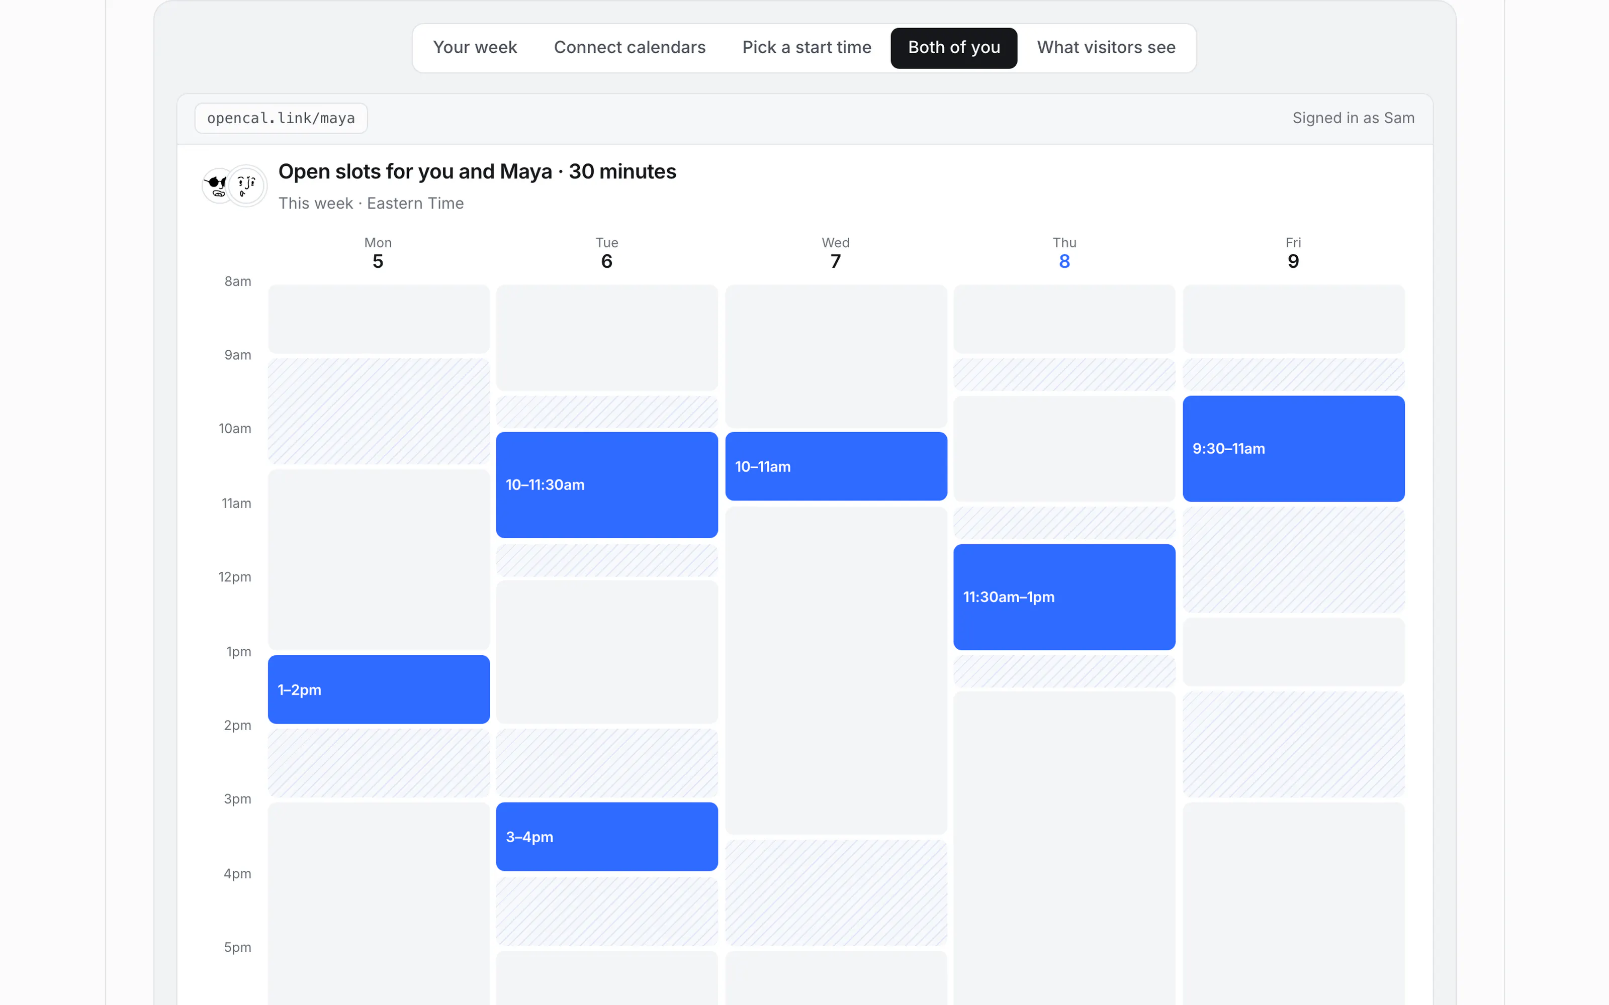Click the Open slots for you and Maya heading
The height and width of the screenshot is (1005, 1609).
coord(477,171)
